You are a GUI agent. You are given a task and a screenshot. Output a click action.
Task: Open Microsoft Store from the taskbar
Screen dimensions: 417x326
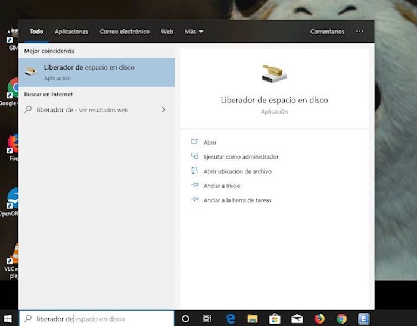pos(275,318)
